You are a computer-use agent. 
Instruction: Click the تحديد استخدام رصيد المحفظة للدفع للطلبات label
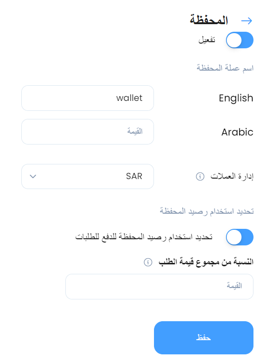coord(144,237)
